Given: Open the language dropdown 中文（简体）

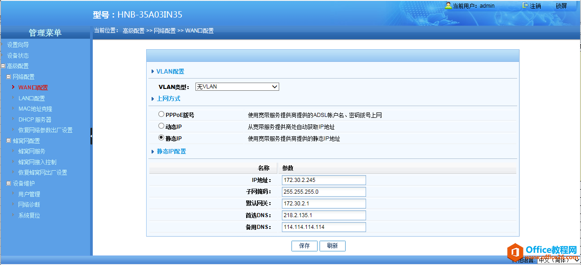Looking at the screenshot, I should (x=558, y=260).
